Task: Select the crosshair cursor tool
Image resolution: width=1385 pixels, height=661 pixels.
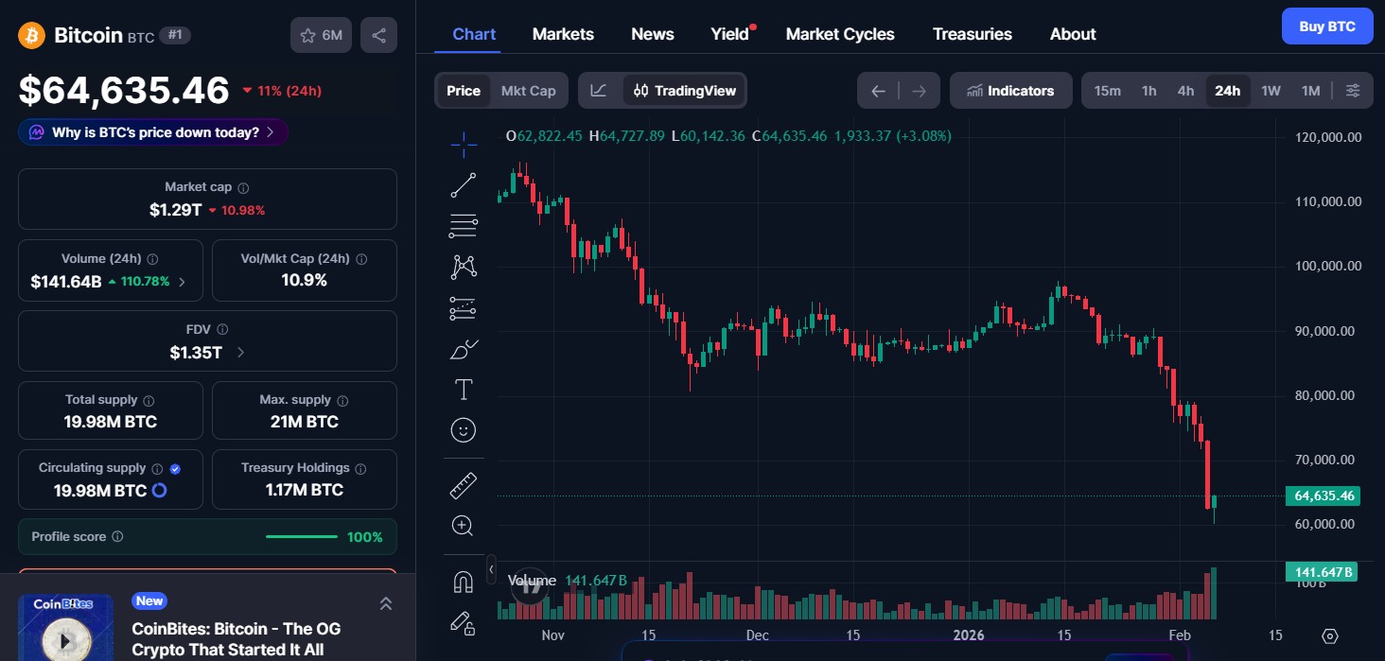Action: click(x=463, y=144)
